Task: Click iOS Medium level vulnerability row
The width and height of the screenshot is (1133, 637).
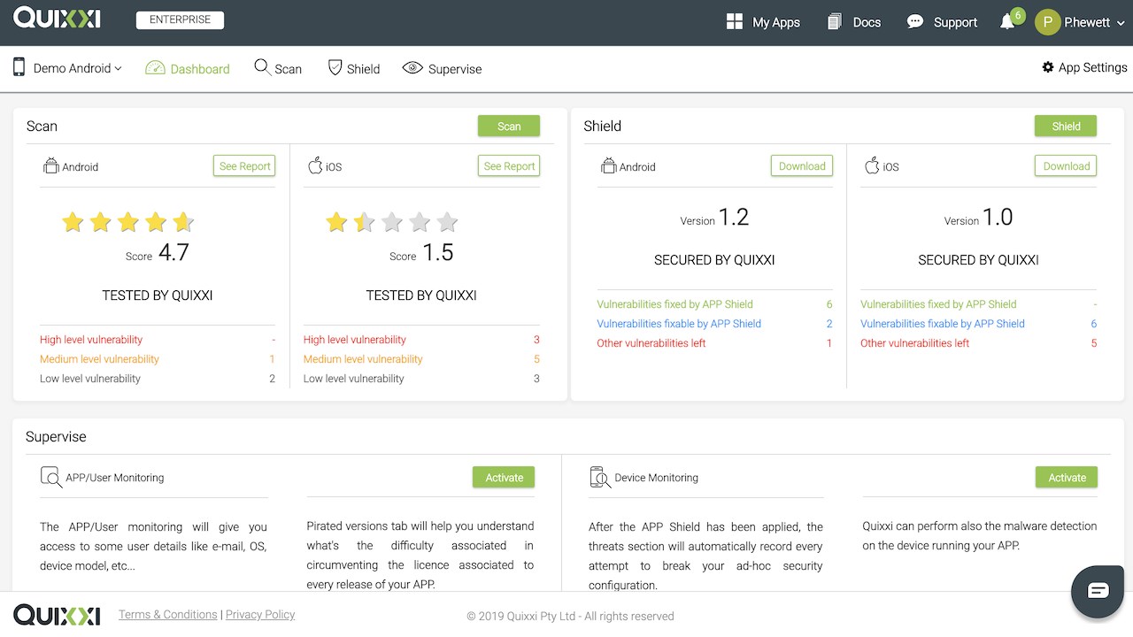Action: tap(421, 359)
